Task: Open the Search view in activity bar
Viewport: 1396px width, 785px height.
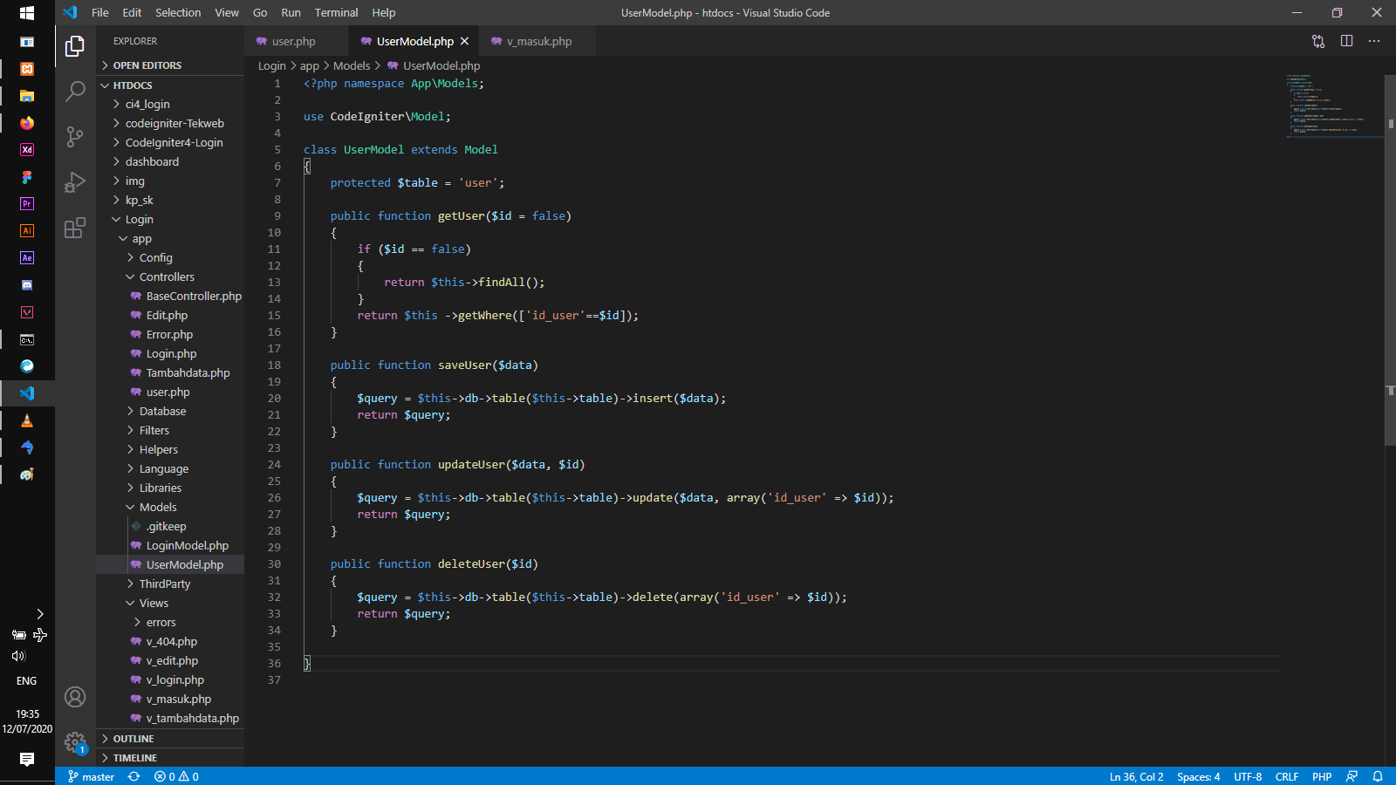Action: [x=75, y=91]
